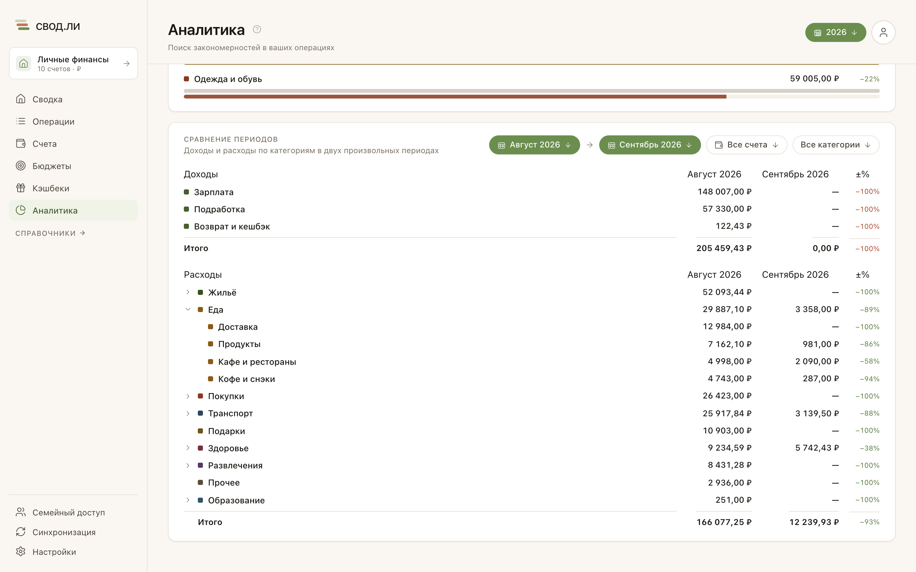Expand the Жильё category row
Viewport: 916px width, 572px height.
click(188, 292)
